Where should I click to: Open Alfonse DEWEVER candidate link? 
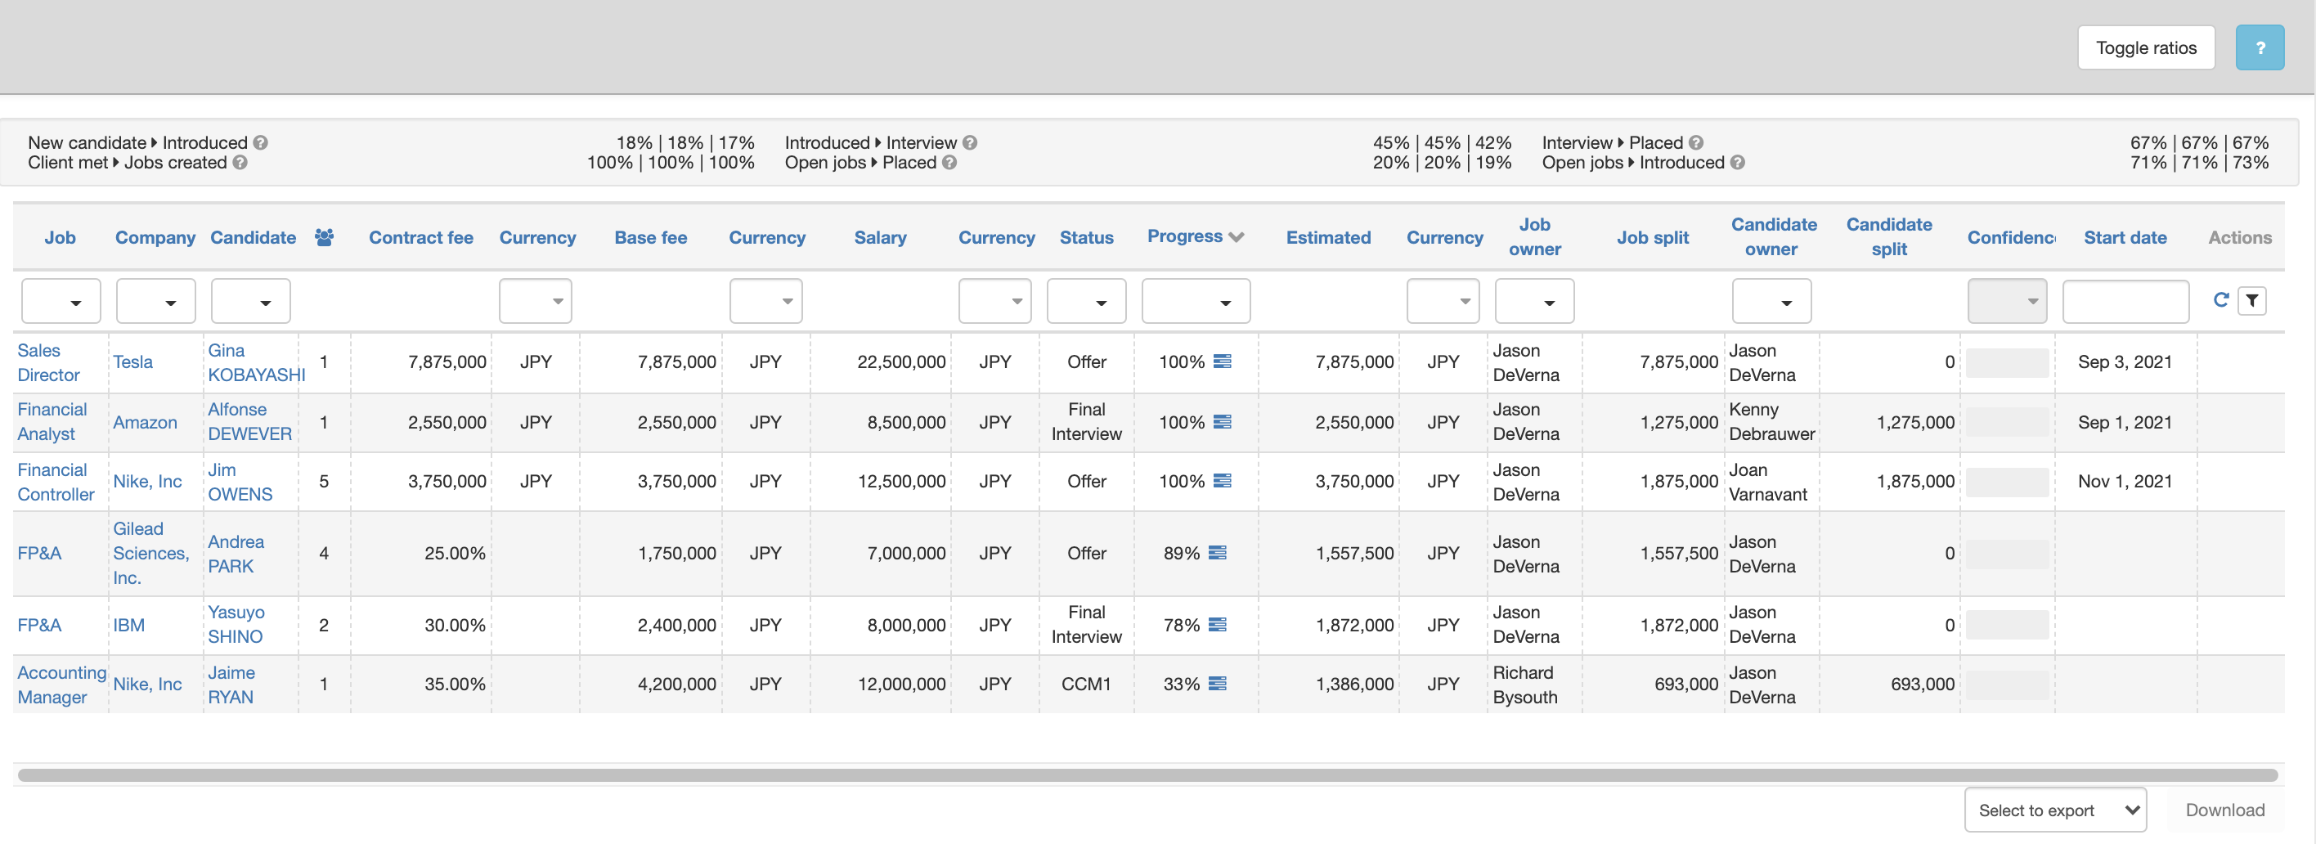point(250,421)
